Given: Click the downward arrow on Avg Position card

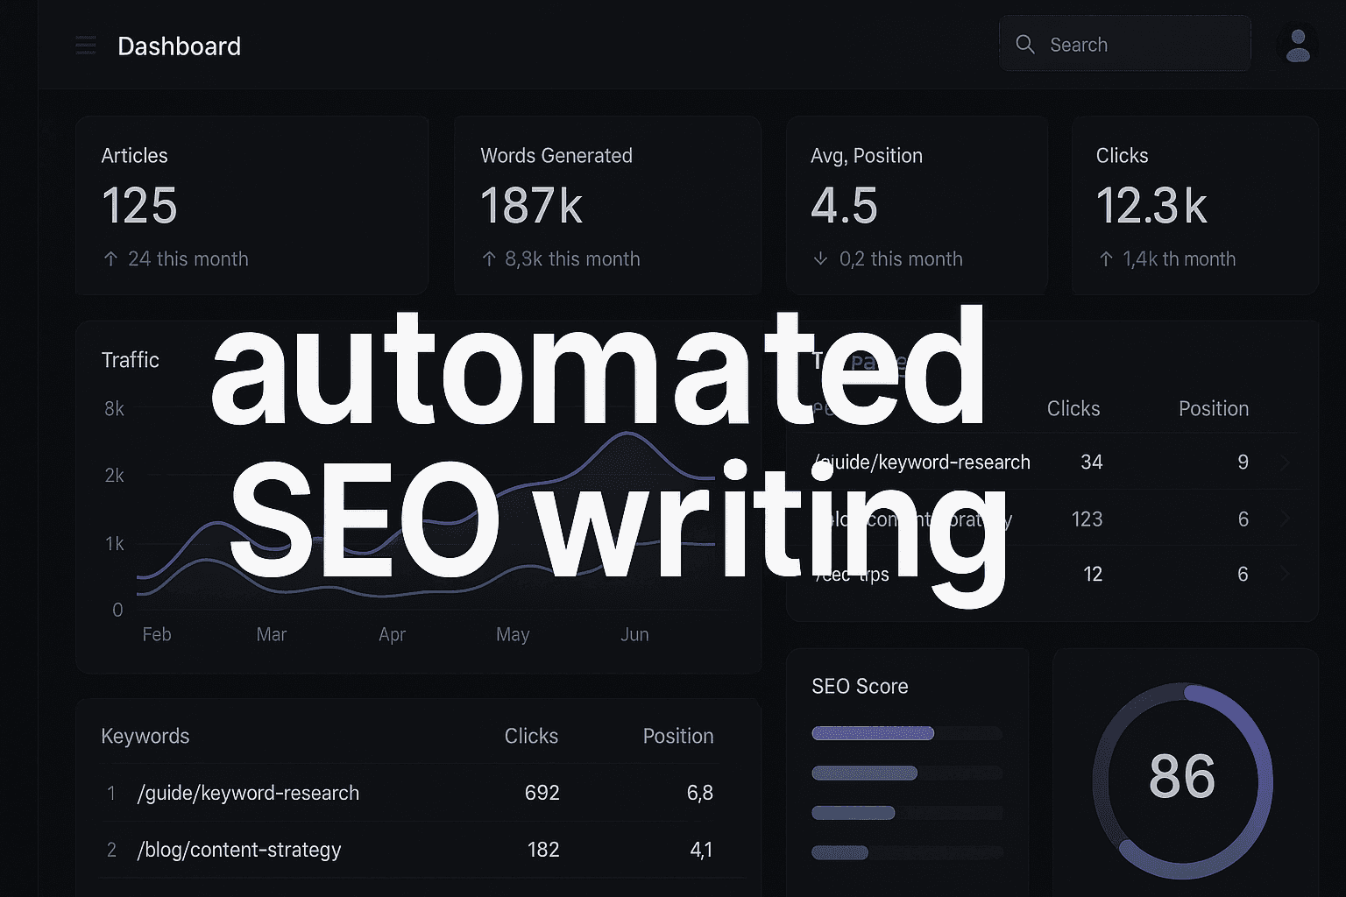Looking at the screenshot, I should pos(820,259).
